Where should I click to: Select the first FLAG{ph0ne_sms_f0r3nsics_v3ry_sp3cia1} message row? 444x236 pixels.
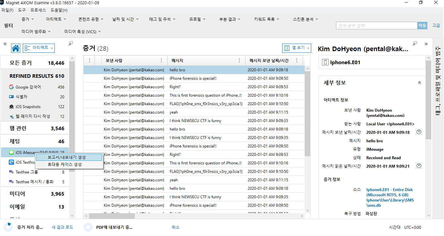(x=194, y=104)
